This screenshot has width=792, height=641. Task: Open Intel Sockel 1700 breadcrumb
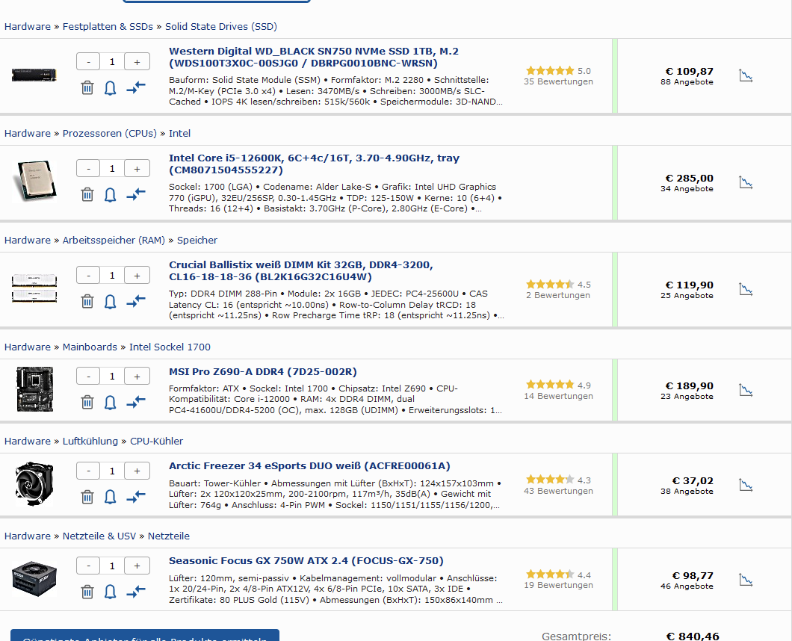[170, 347]
